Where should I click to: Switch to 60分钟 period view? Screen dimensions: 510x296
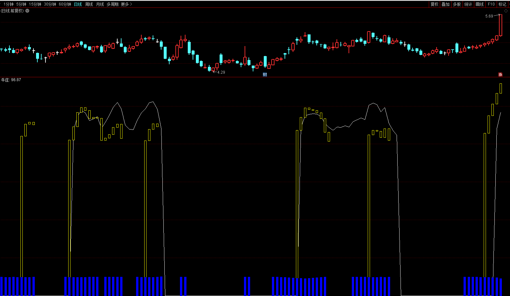click(65, 4)
